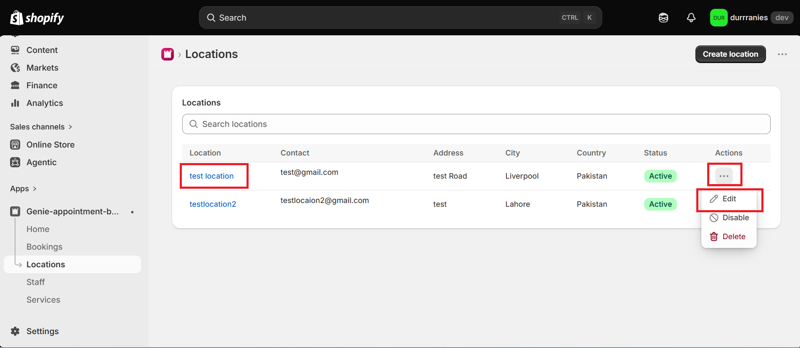This screenshot has width=800, height=348.
Task: Open Online Store sales channel
Action: [50, 145]
